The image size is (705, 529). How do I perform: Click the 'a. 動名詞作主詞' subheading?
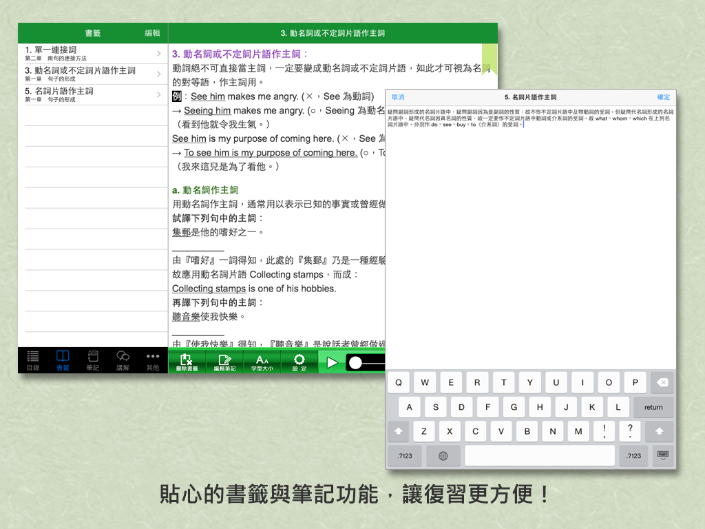pyautogui.click(x=205, y=190)
